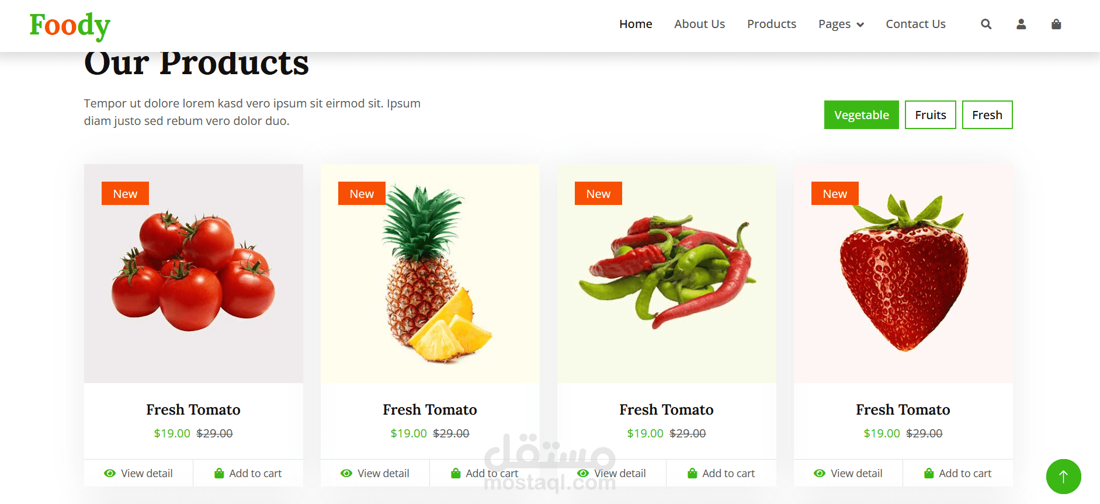
Task: Open the chili peppers product image
Action: click(667, 274)
